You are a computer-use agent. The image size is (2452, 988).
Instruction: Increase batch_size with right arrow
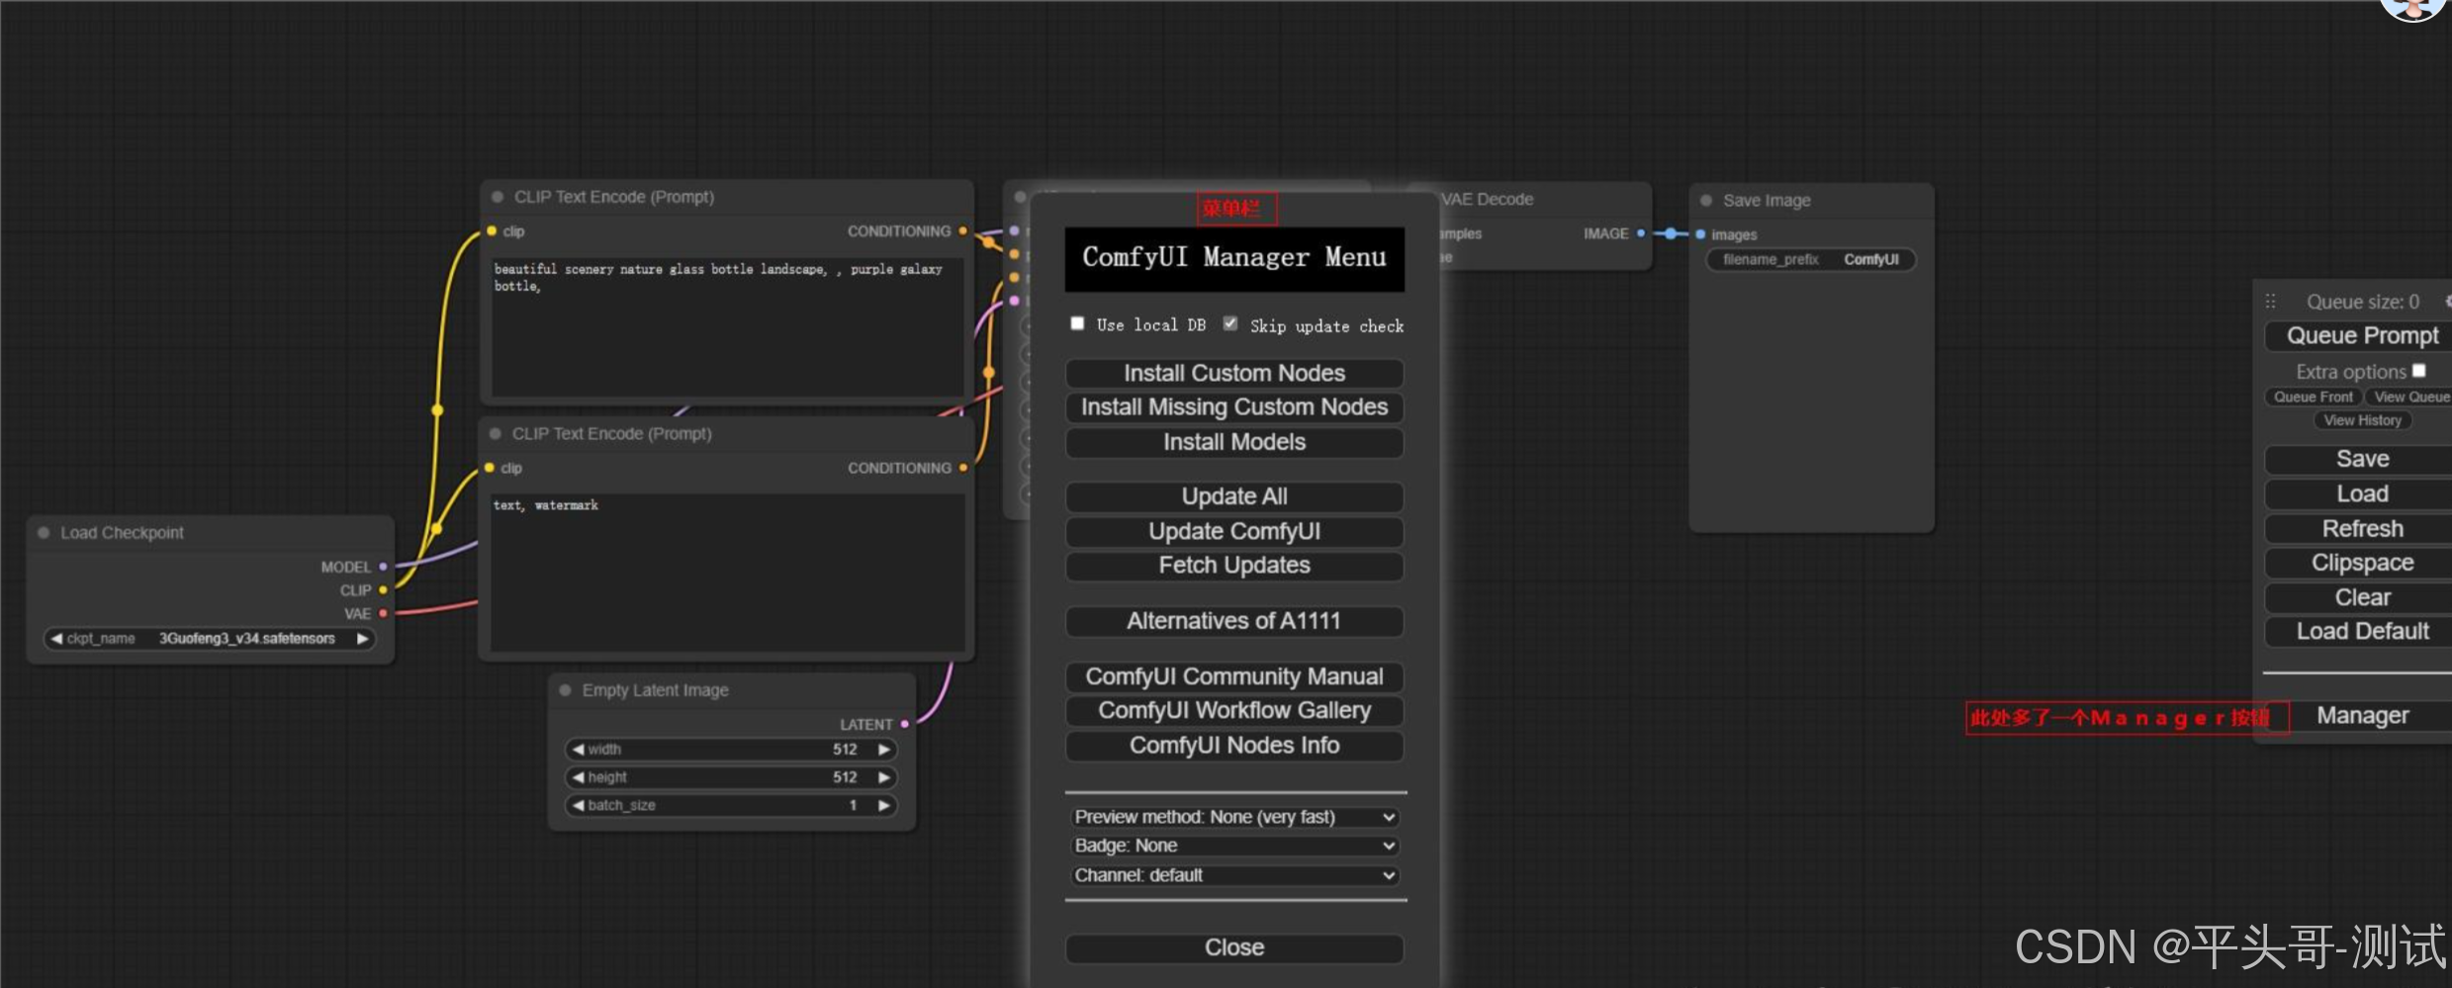(884, 805)
